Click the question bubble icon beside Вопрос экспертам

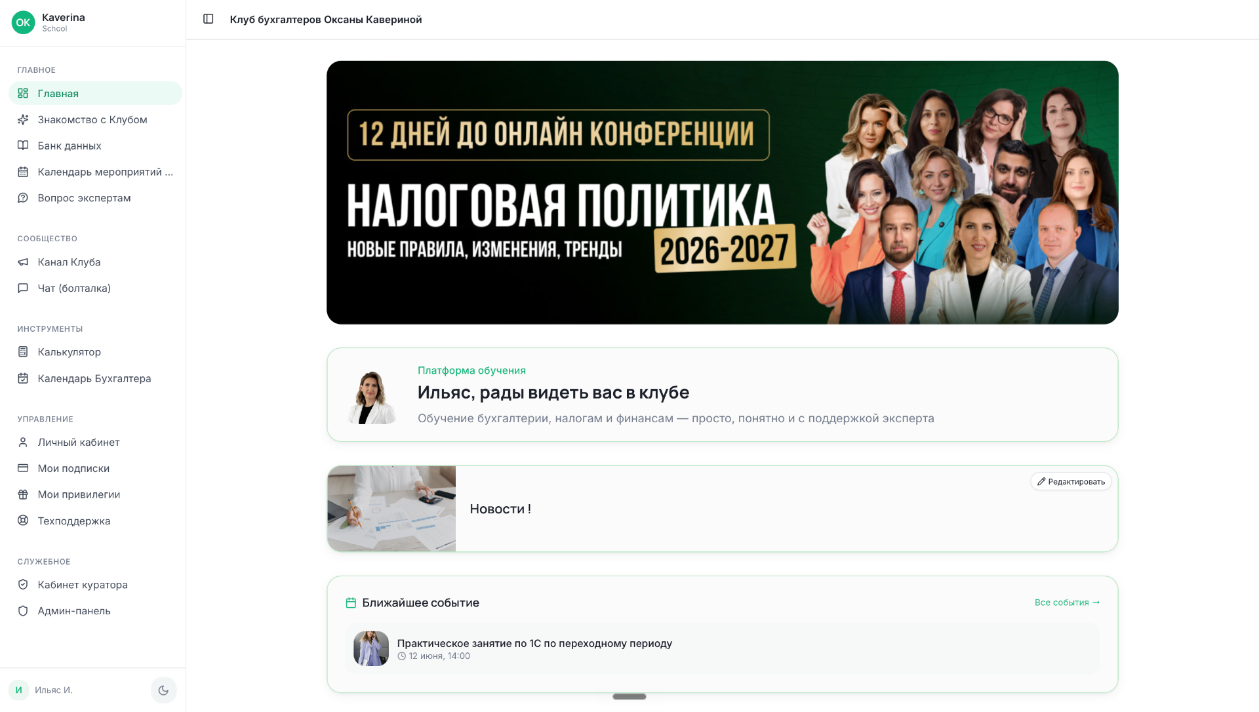tap(23, 198)
